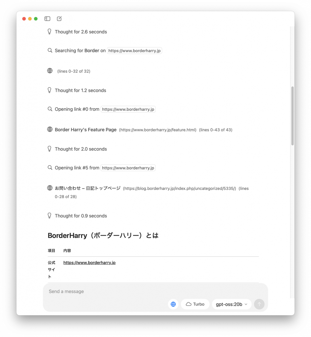The width and height of the screenshot is (311, 337).
Task: Click the send arrow button
Action: tap(259, 304)
